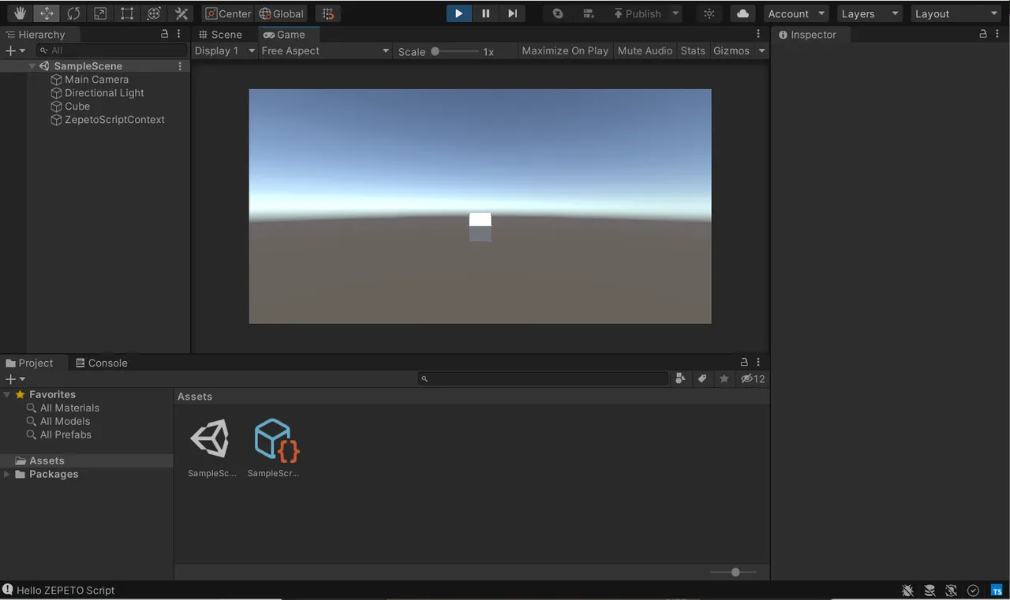The image size is (1010, 600).
Task: Select Cube in the Hierarchy
Action: 77,106
